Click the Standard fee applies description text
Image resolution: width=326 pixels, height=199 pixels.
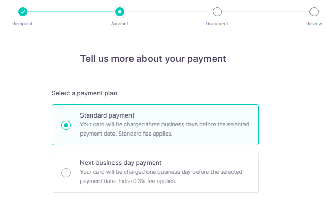165,129
